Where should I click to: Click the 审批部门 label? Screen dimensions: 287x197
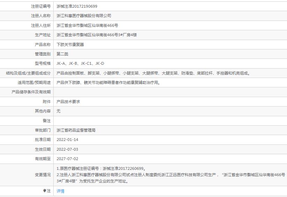pyautogui.click(x=43, y=130)
